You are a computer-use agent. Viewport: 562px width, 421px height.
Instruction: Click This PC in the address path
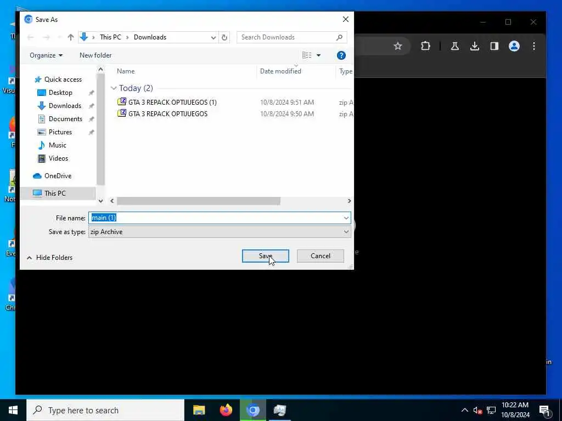click(x=110, y=37)
